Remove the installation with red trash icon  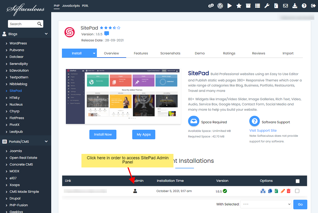tap(289, 191)
